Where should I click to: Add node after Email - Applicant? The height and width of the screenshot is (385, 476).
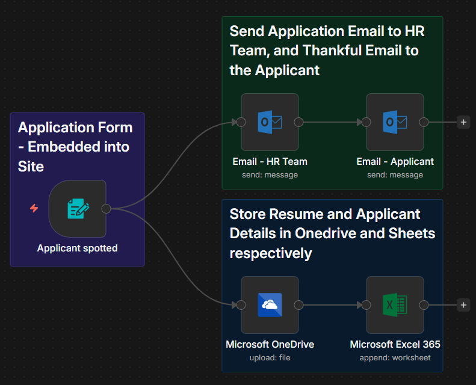463,122
